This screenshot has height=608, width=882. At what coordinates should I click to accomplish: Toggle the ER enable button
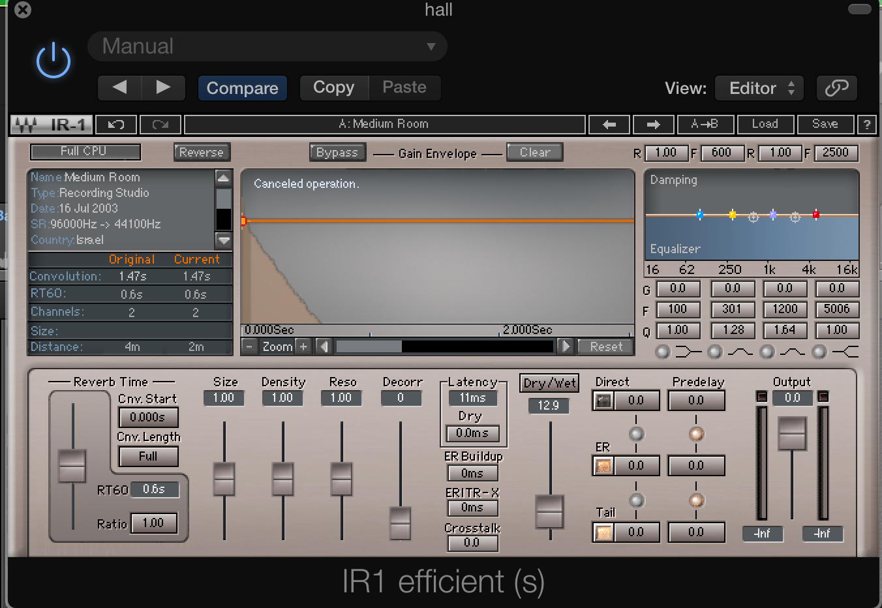[x=603, y=466]
